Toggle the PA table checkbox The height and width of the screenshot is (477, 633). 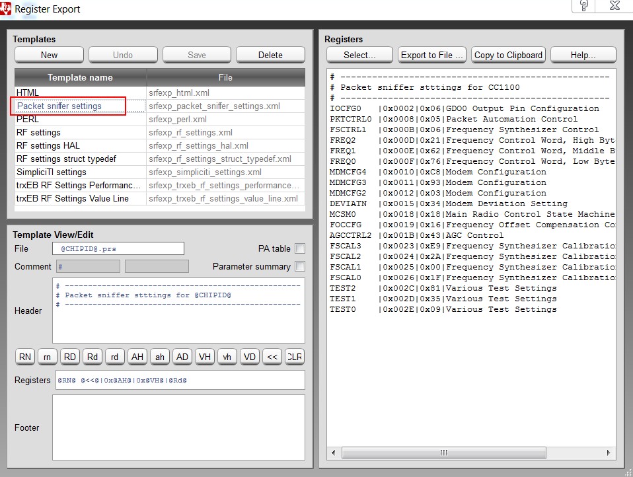click(300, 248)
